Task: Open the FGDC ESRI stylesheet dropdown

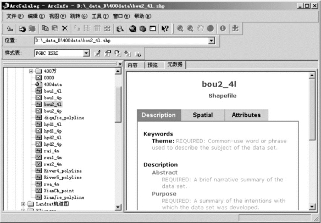Action: [86, 53]
